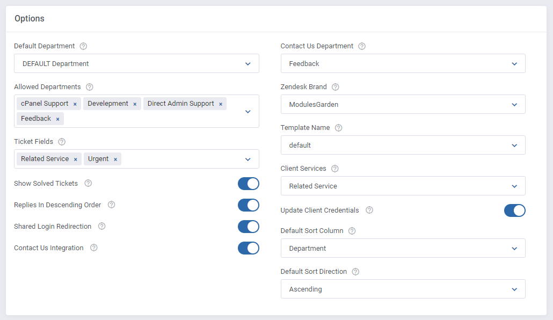Remove cPanel Support tag
The image size is (553, 320).
click(75, 104)
